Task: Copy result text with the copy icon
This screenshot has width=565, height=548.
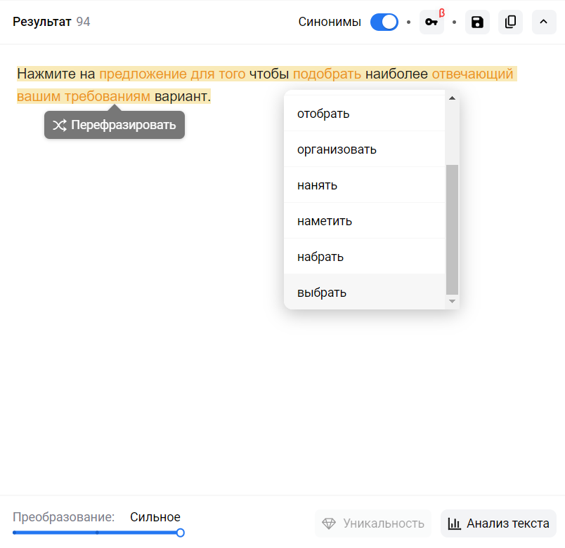Action: pos(510,22)
